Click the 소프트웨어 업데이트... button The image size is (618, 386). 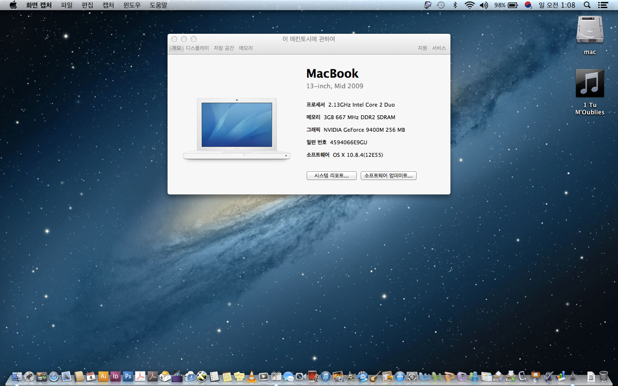click(388, 176)
